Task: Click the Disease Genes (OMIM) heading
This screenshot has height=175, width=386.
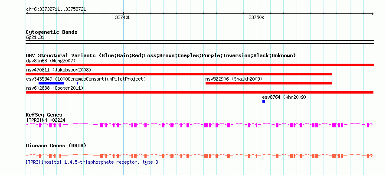Action: click(x=56, y=146)
